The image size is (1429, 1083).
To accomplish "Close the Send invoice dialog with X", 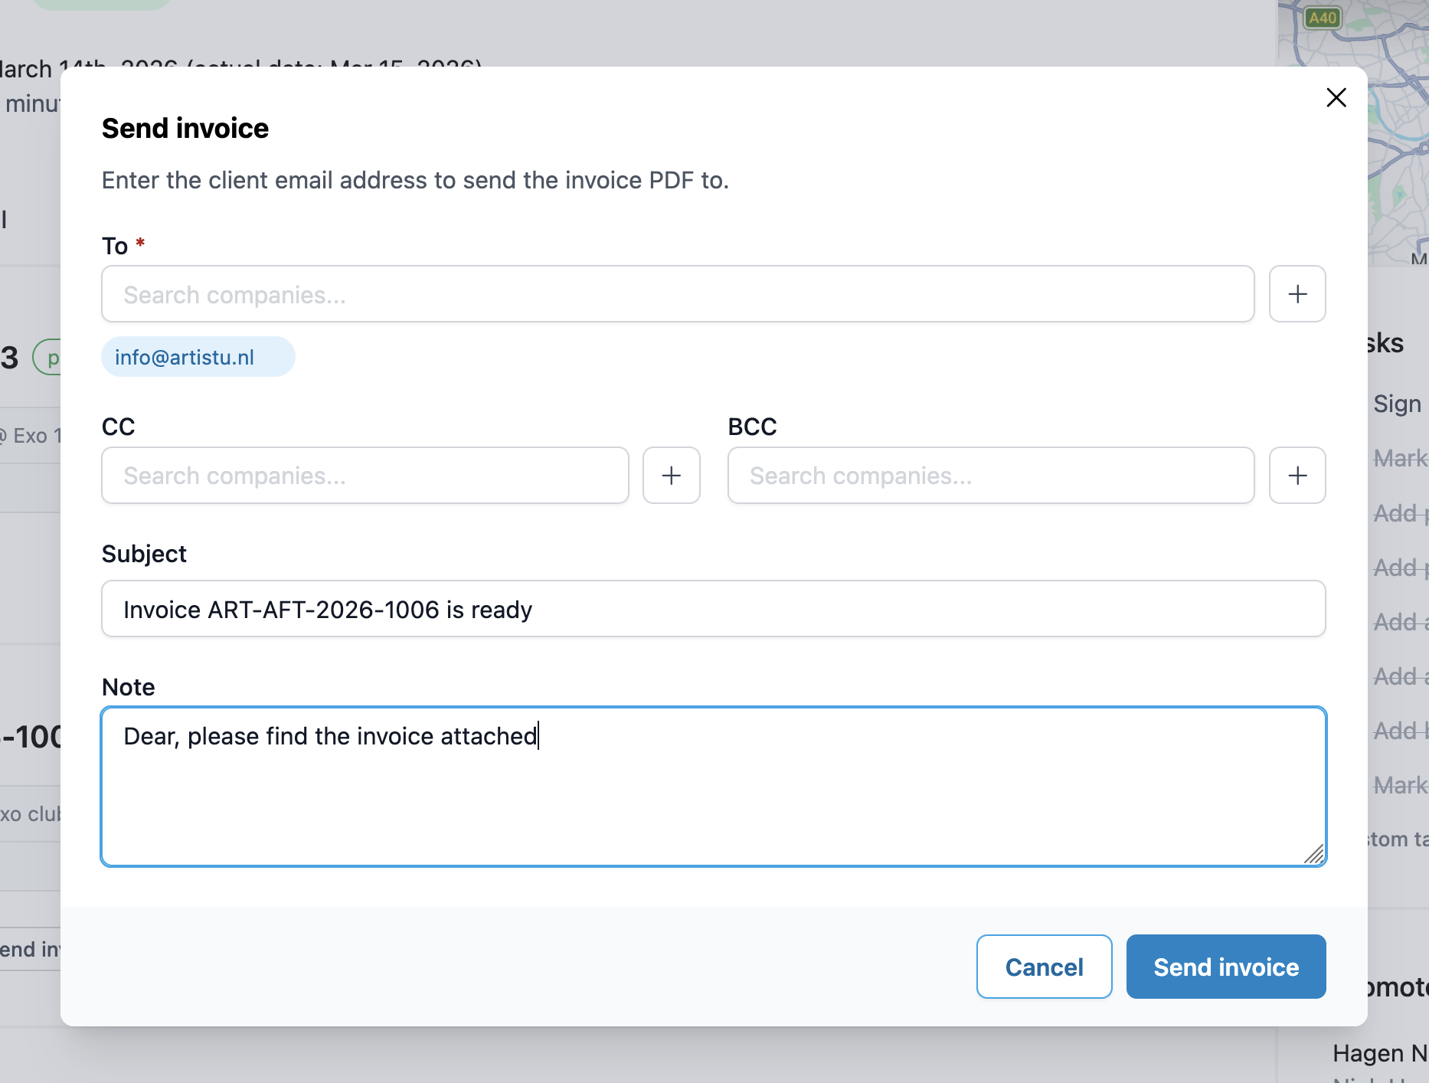I will [1336, 98].
